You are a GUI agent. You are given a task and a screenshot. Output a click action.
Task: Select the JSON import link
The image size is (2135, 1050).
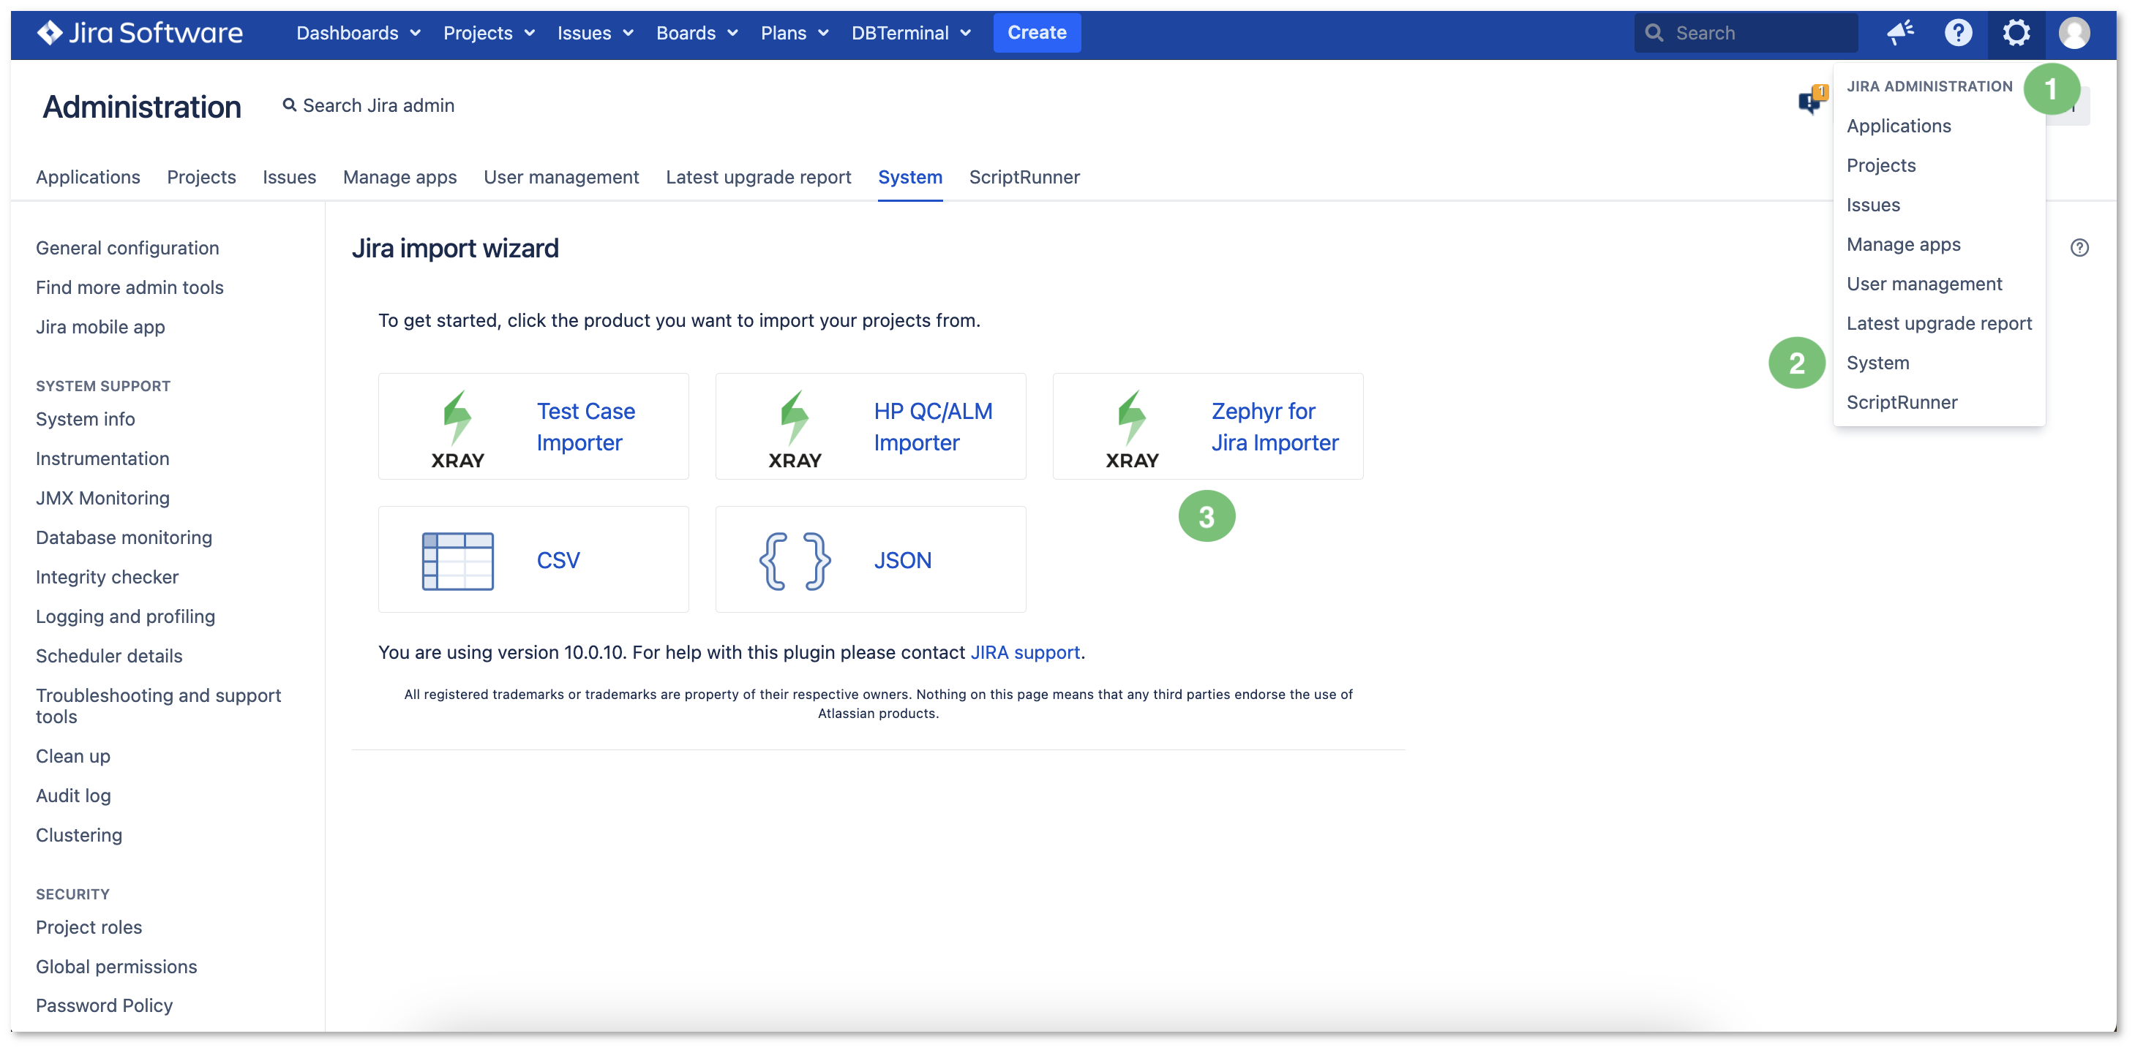(x=903, y=561)
